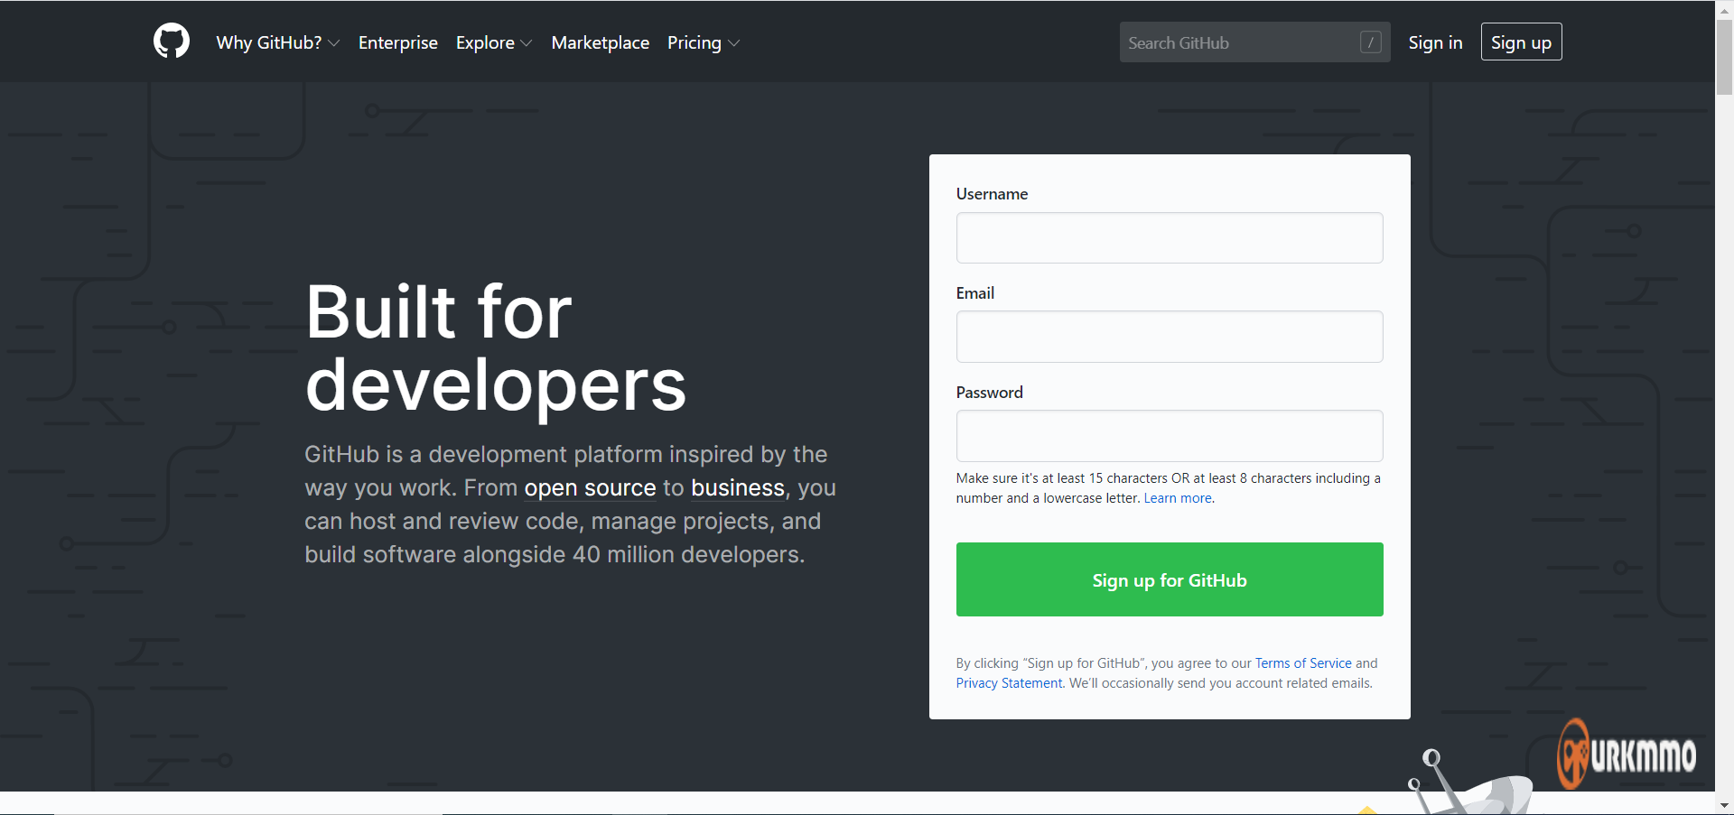Click into the Password field
1734x815 pixels.
tap(1170, 436)
